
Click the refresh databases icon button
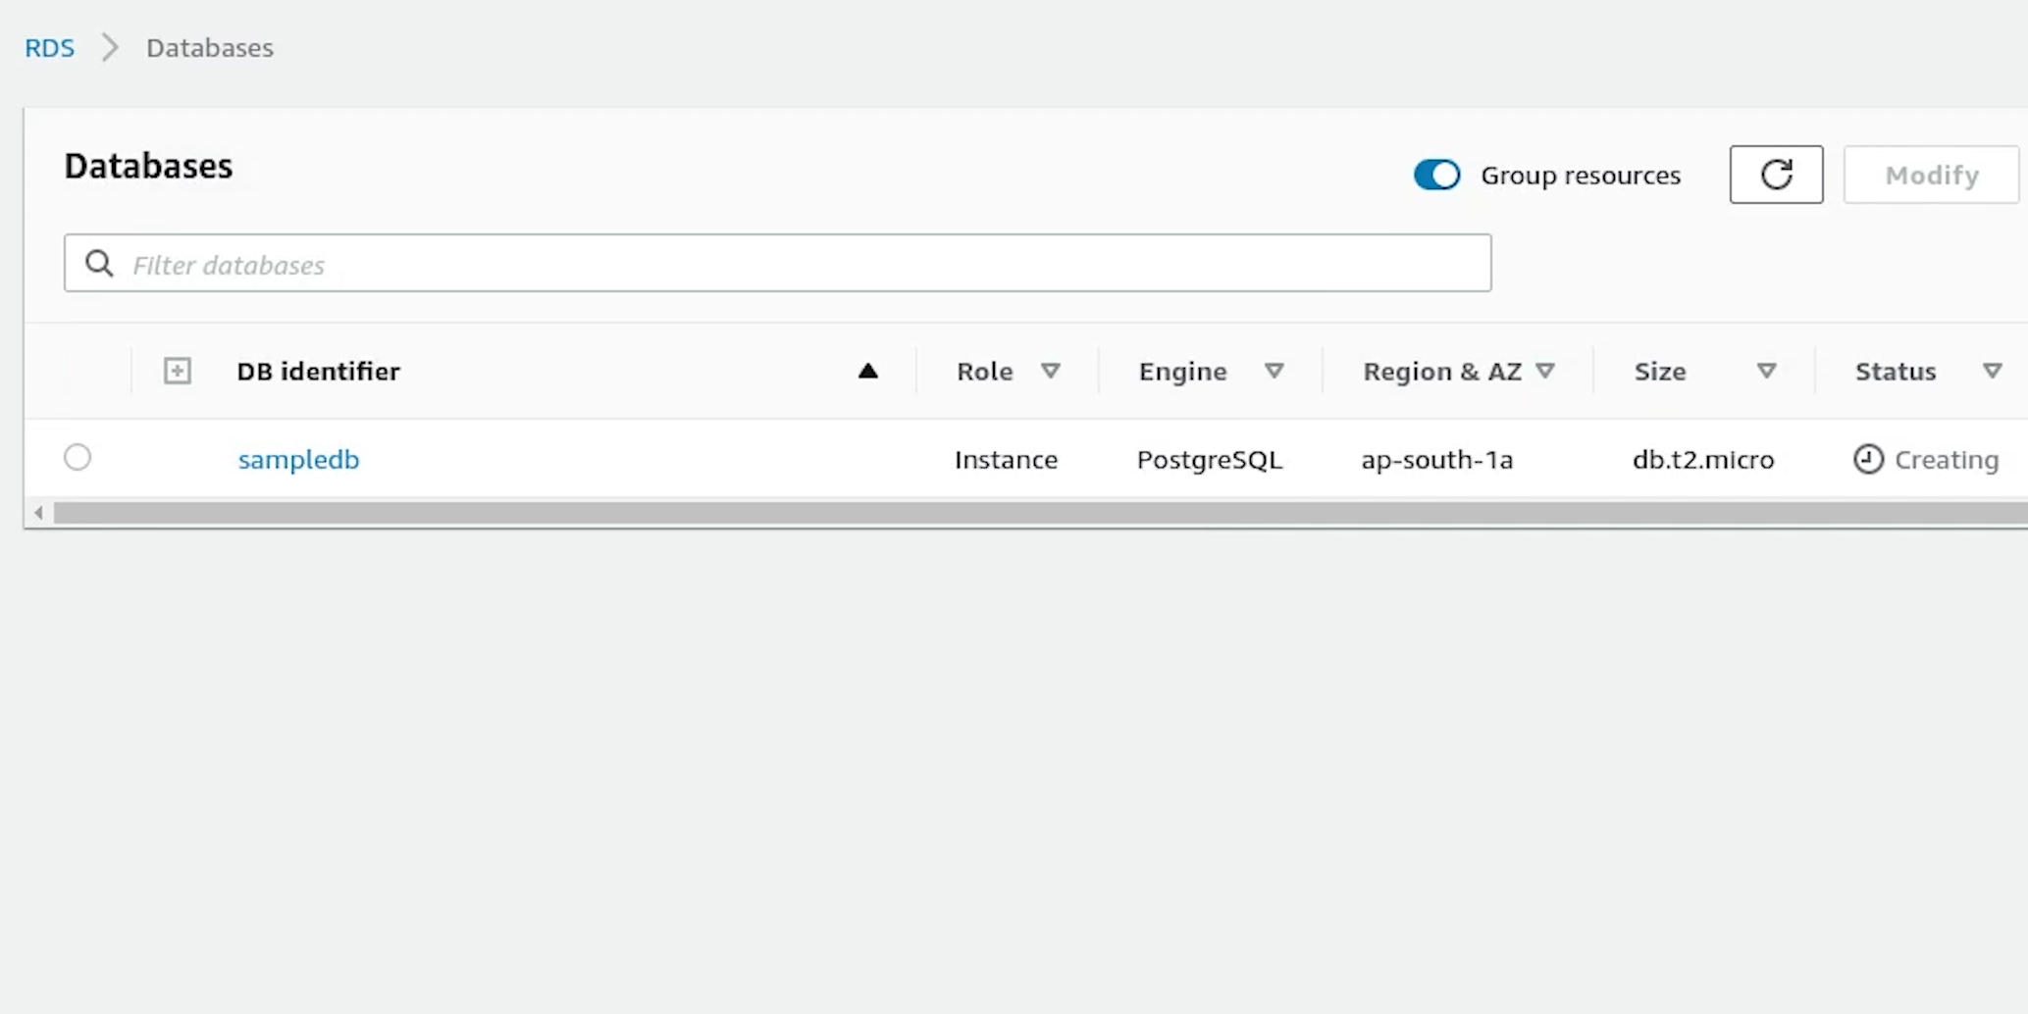[x=1775, y=175]
